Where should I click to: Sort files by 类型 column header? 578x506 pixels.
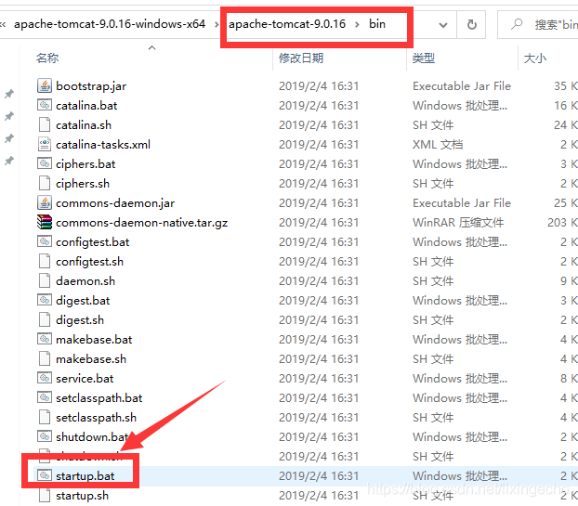424,58
